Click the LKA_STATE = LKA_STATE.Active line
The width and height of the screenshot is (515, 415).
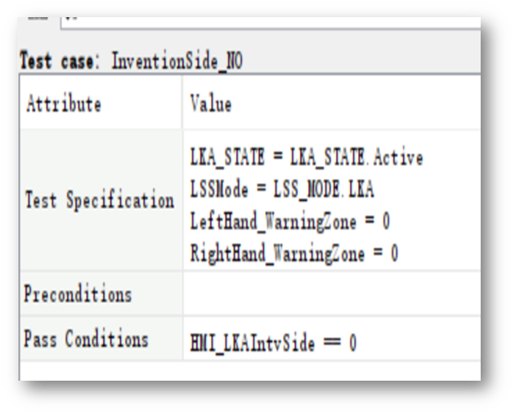click(305, 158)
